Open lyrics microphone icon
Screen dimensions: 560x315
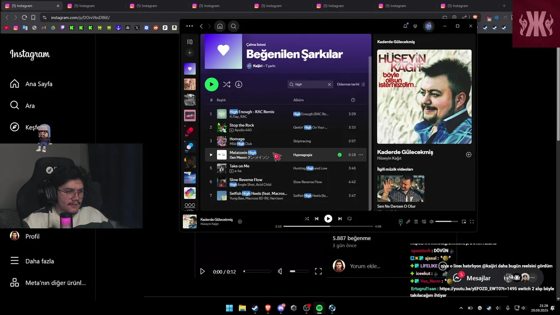[408, 222]
